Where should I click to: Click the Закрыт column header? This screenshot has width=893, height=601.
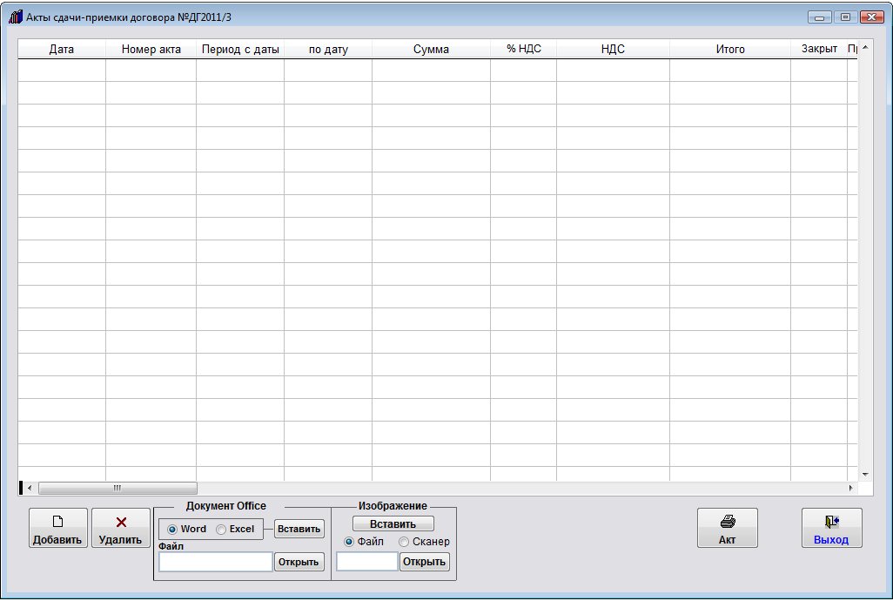click(819, 49)
